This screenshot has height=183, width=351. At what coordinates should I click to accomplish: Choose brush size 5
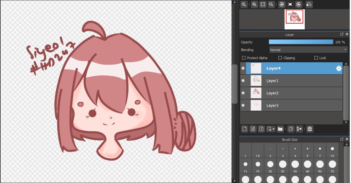coord(307,151)
